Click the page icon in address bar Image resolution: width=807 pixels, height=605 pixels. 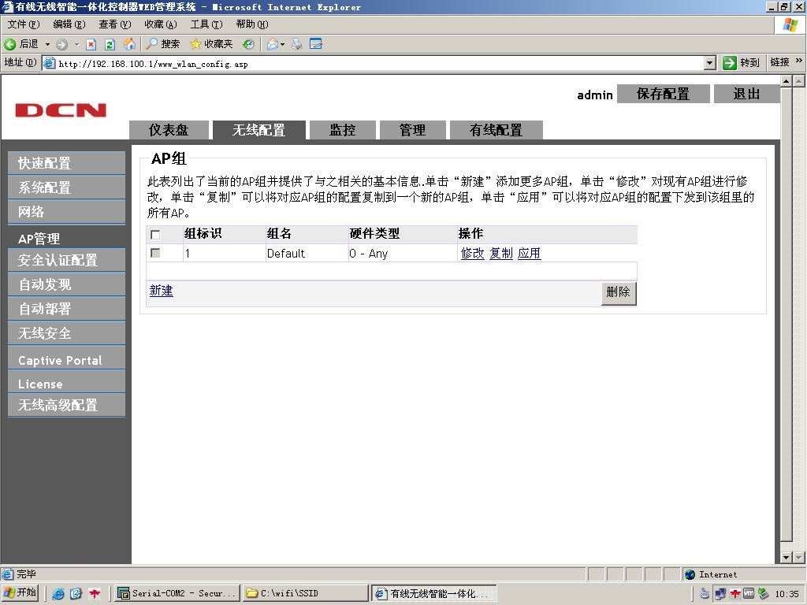(50, 64)
